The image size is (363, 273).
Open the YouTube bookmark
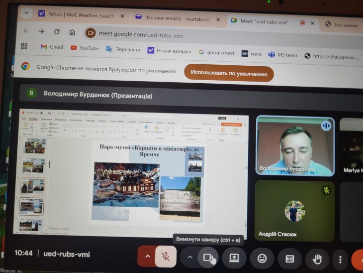85,48
